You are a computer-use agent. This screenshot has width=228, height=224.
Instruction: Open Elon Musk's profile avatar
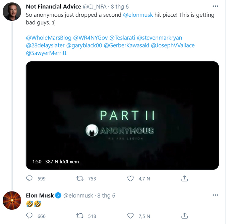[x=12, y=200]
